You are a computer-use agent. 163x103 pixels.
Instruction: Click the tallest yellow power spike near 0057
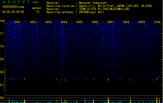(108, 100)
